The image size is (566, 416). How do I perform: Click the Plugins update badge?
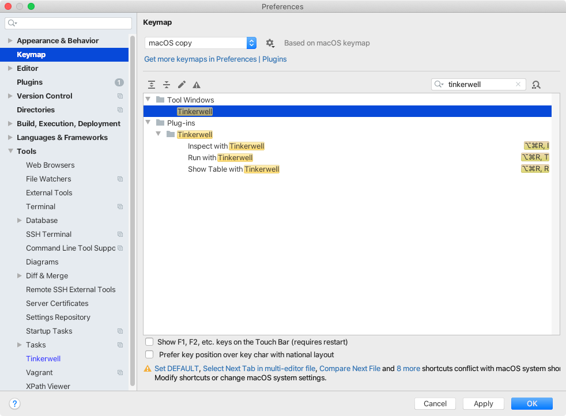tap(119, 82)
